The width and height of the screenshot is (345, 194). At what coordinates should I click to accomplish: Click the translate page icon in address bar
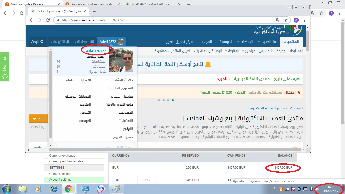point(278,20)
